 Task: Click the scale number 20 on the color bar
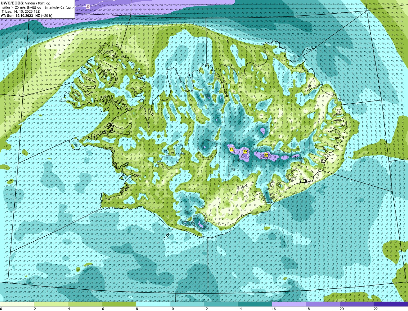(342, 309)
